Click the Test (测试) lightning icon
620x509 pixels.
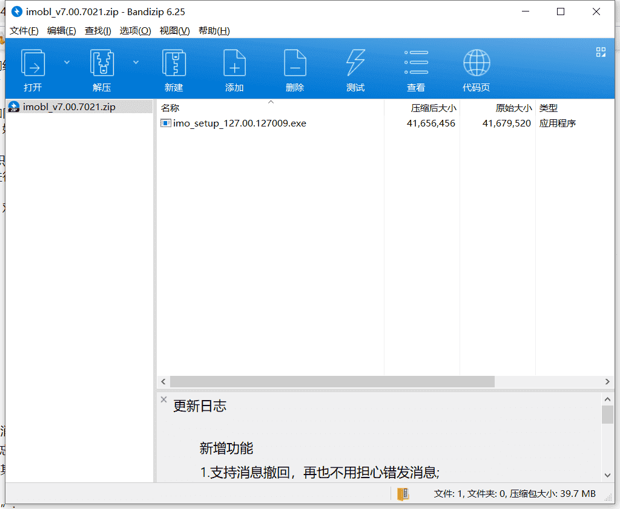355,62
